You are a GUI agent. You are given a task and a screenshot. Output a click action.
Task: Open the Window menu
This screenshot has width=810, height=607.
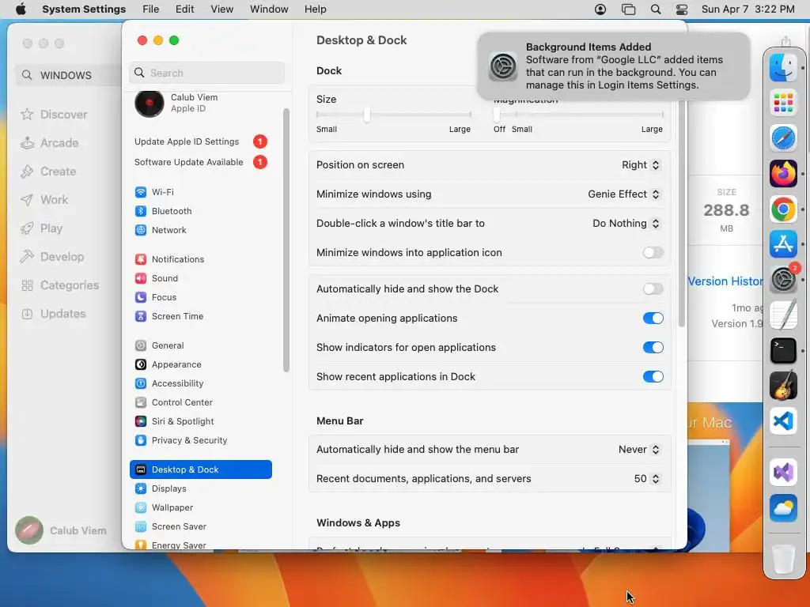pos(269,9)
